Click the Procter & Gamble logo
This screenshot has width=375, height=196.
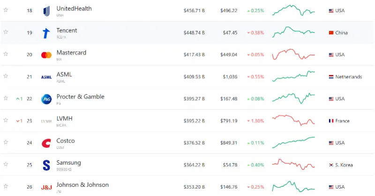point(46,99)
